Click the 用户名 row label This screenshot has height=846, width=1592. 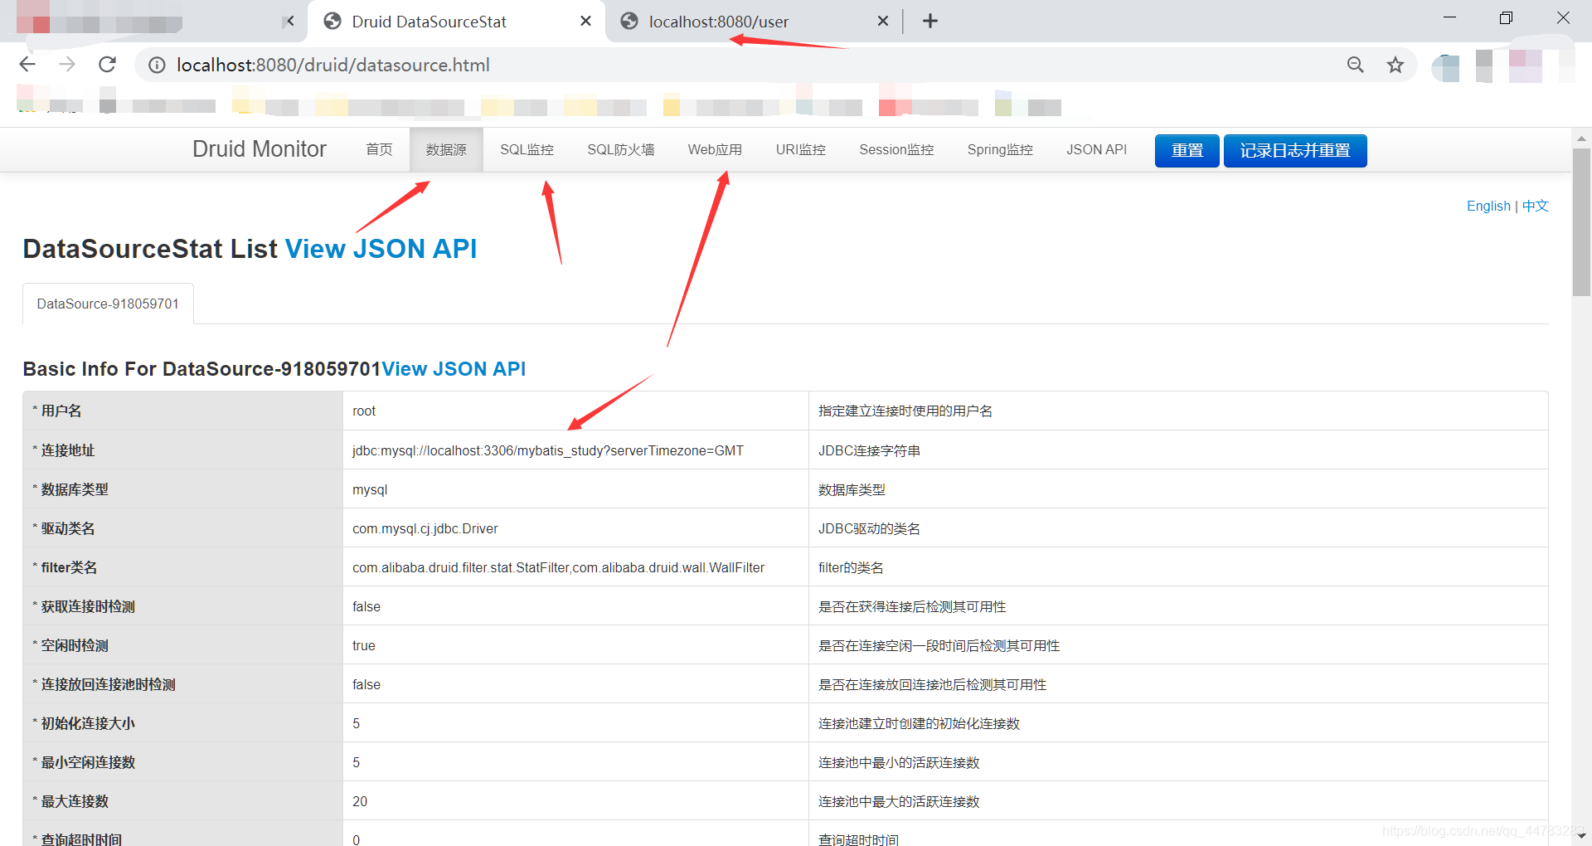[x=61, y=411]
